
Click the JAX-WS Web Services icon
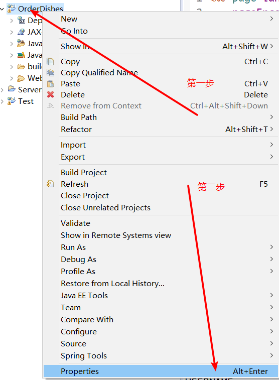coord(21,32)
